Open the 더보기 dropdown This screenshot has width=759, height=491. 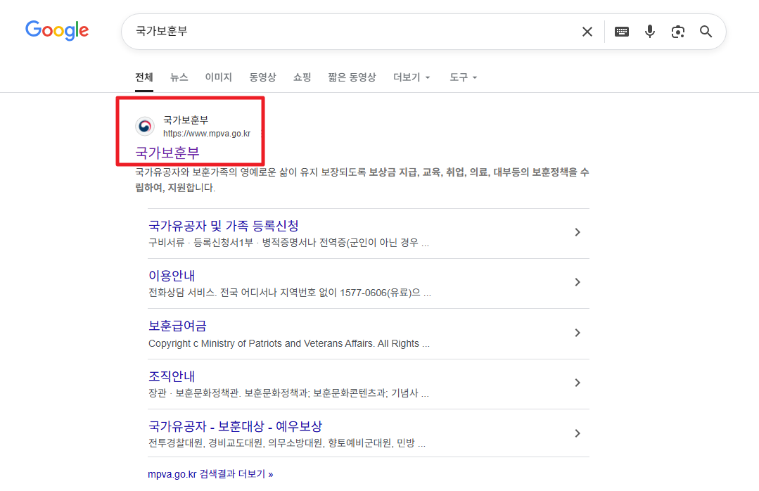(x=411, y=77)
